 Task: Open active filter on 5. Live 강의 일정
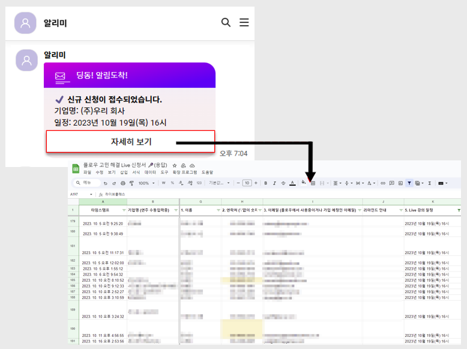click(x=459, y=210)
